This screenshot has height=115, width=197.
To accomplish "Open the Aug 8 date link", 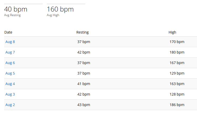I will (10, 42).
